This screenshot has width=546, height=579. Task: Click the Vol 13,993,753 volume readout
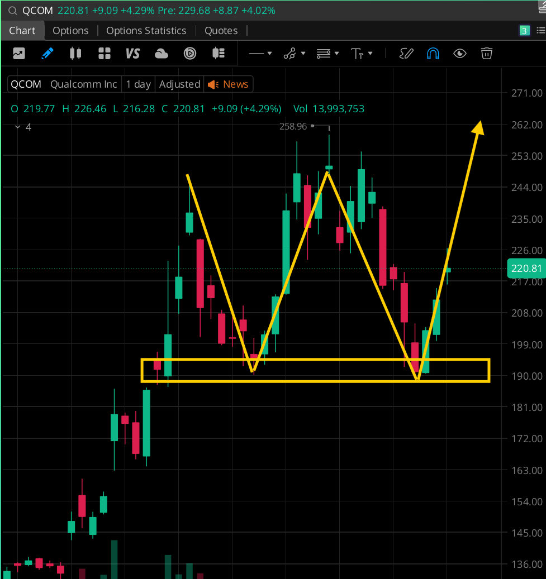pyautogui.click(x=329, y=109)
